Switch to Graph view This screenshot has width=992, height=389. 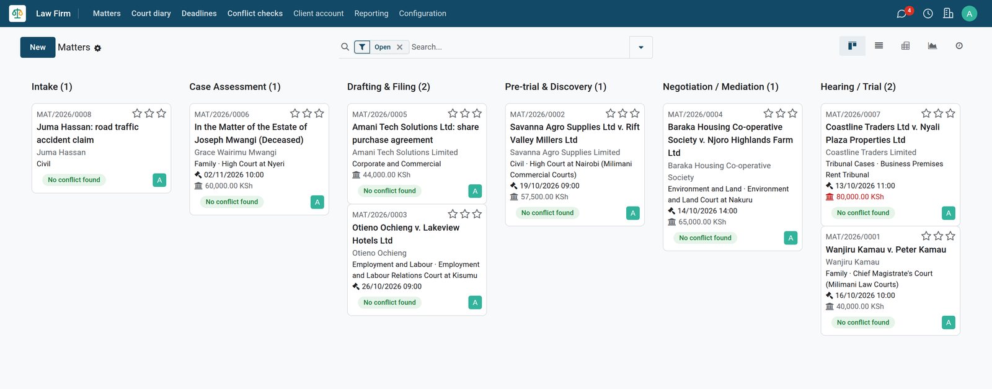932,46
